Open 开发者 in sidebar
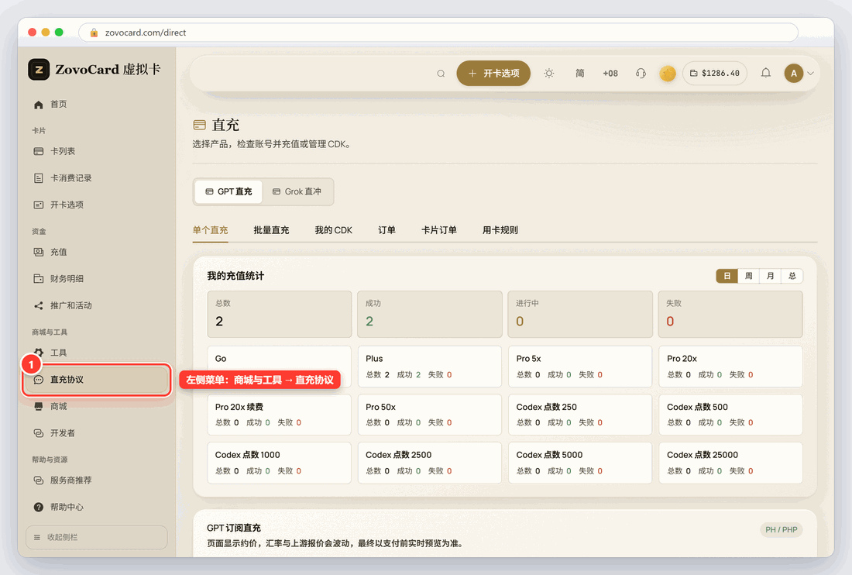This screenshot has width=852, height=575. (x=95, y=433)
